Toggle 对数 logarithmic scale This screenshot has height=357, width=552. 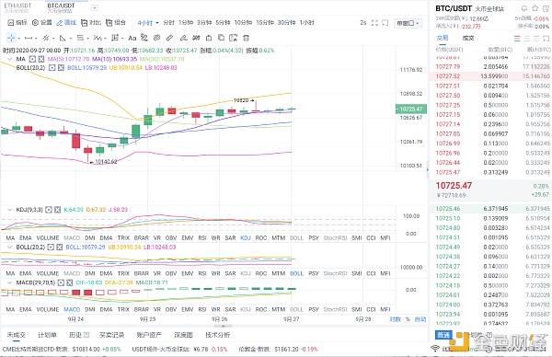tap(395, 319)
